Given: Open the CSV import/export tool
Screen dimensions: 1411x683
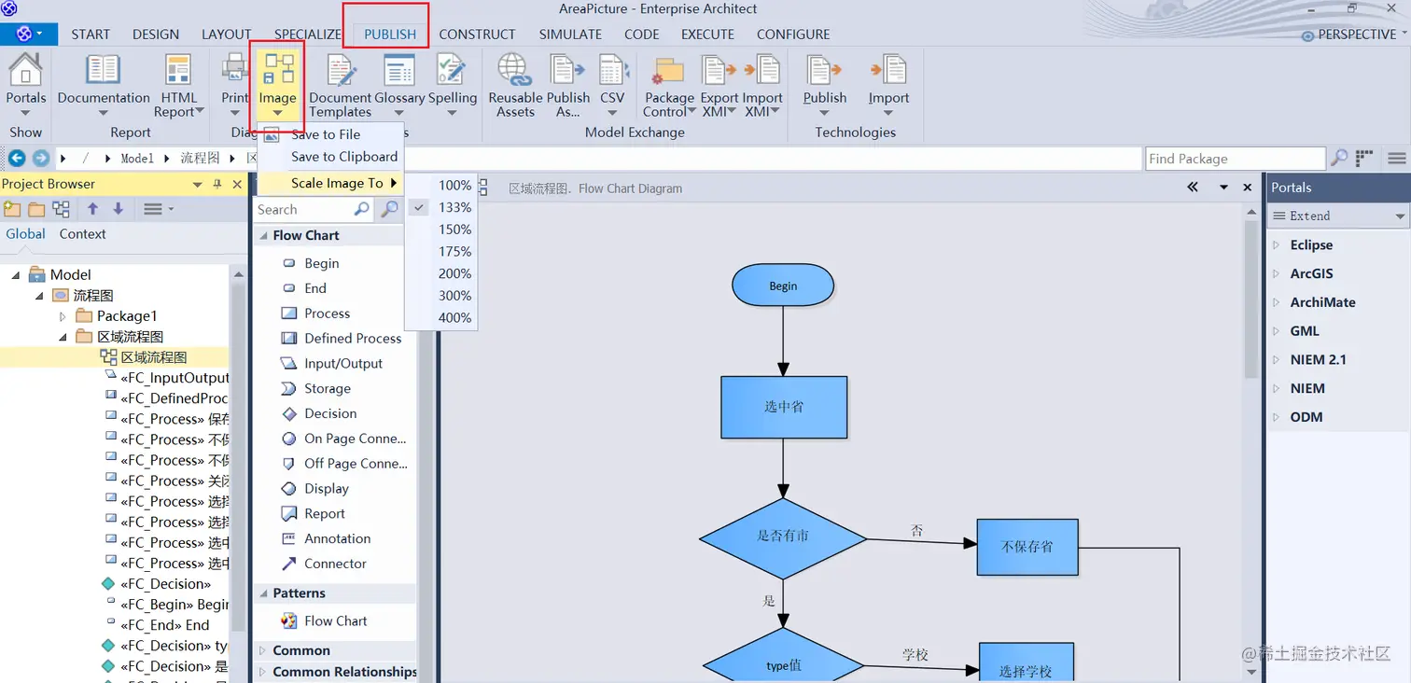Looking at the screenshot, I should (612, 83).
